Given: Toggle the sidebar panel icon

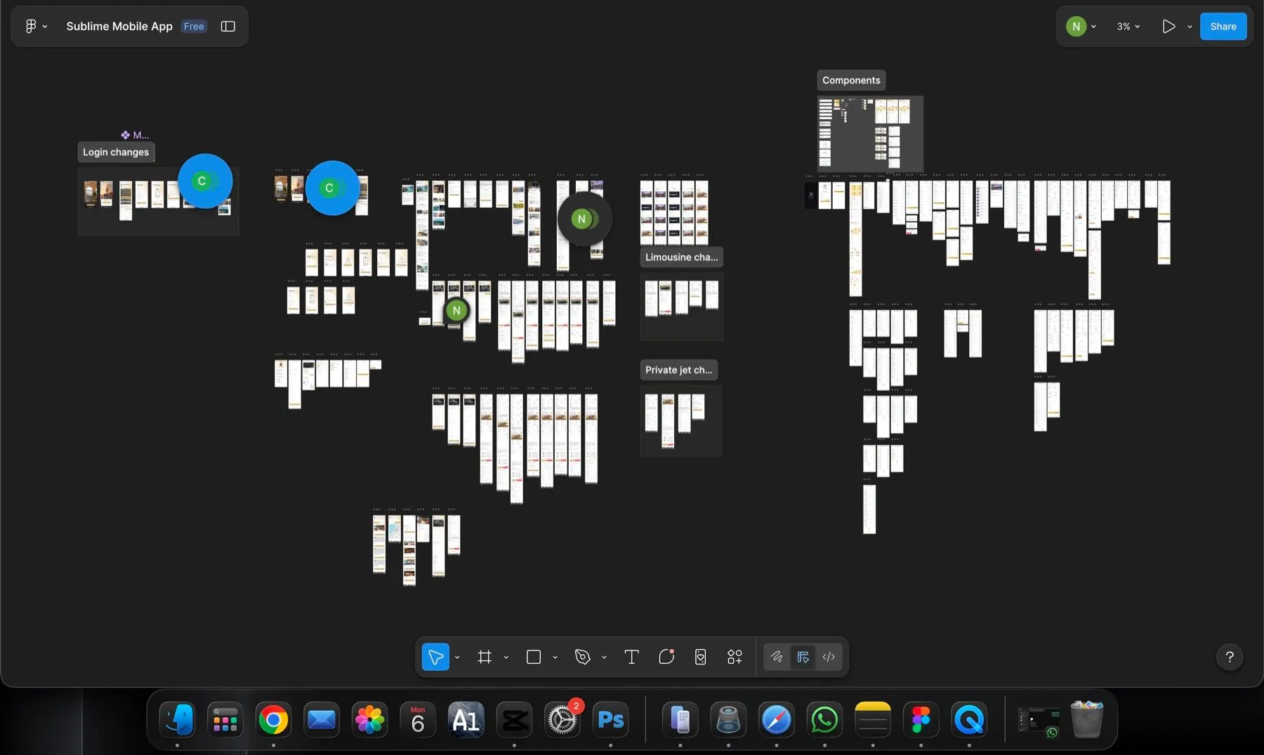Looking at the screenshot, I should tap(228, 26).
